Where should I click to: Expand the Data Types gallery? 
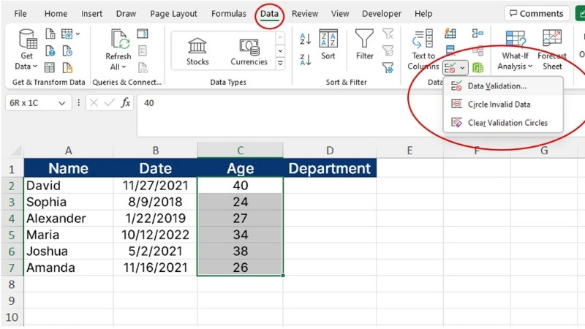click(279, 63)
